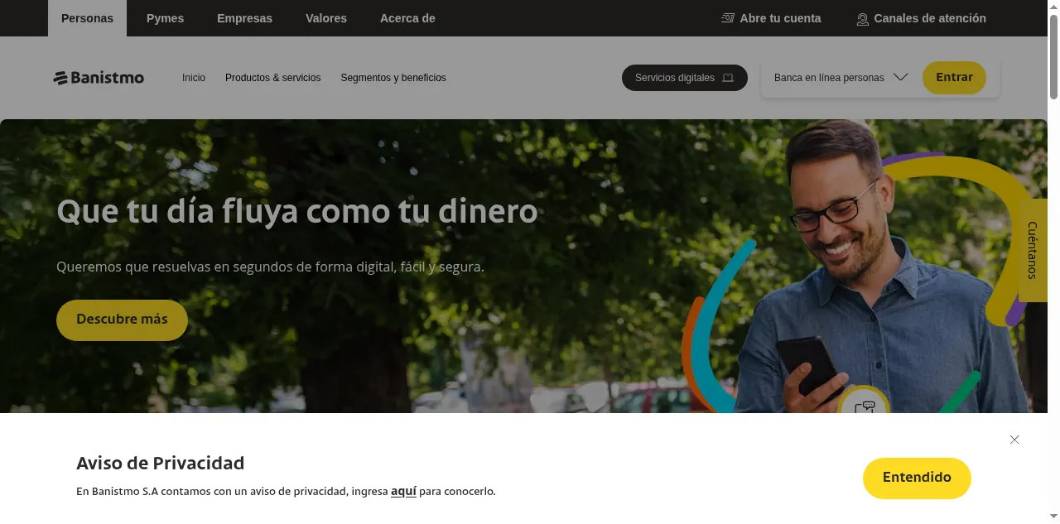1060x524 pixels.
Task: Click the icon beside Abre tu cuenta
Action: point(727,18)
